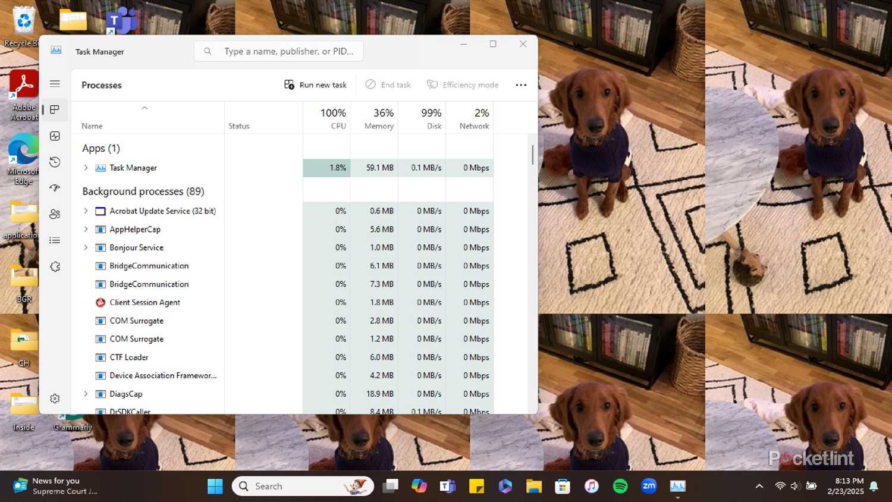Expand the DiagsCap background process
This screenshot has height=502, width=892.
(x=86, y=394)
